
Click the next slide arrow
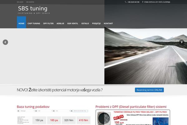tap(182, 42)
